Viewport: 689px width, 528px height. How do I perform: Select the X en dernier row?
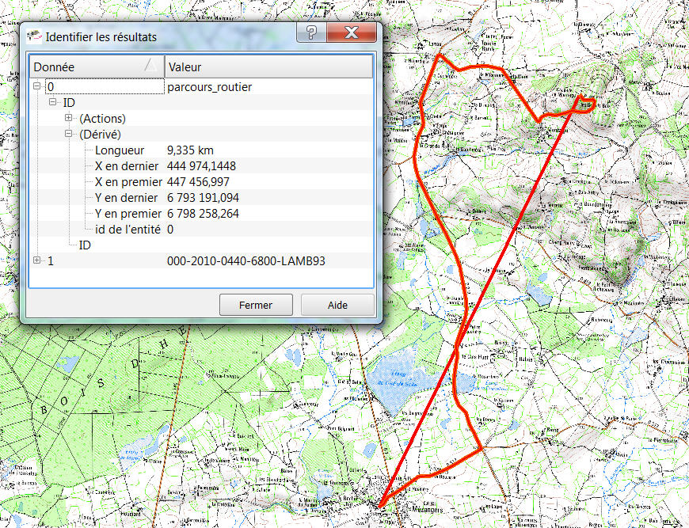[125, 166]
